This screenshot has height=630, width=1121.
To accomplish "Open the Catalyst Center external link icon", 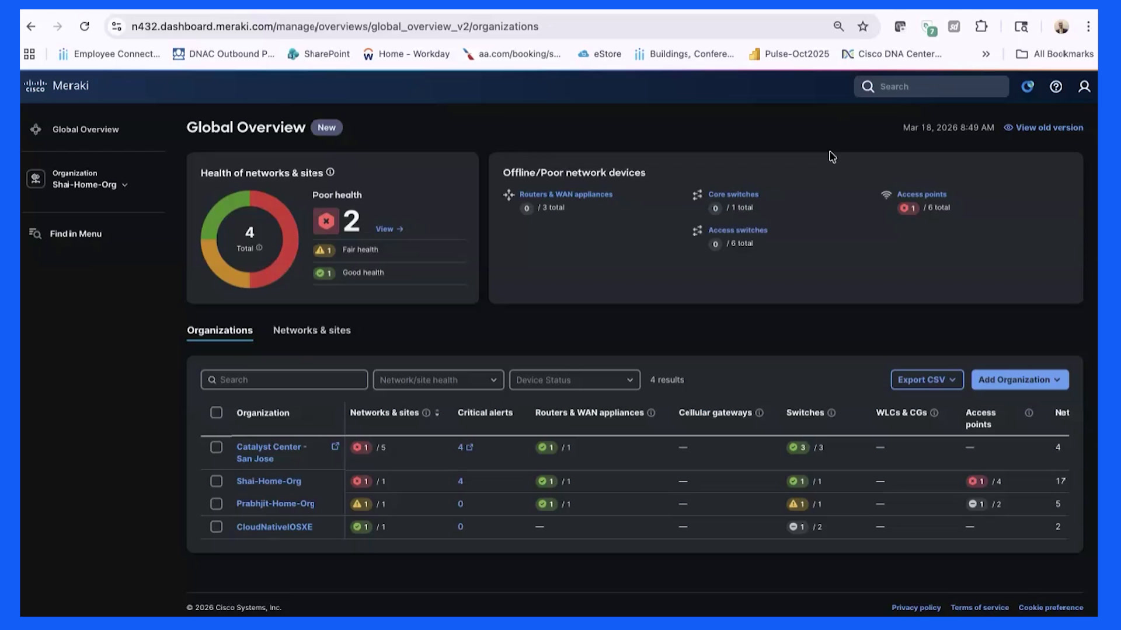I will [335, 446].
